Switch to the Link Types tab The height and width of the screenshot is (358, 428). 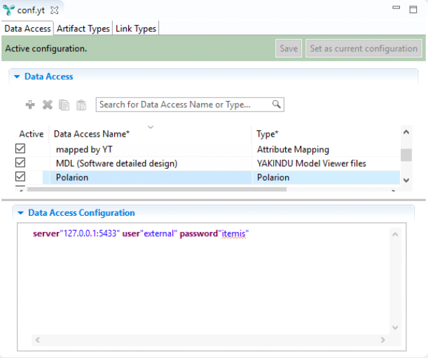136,29
